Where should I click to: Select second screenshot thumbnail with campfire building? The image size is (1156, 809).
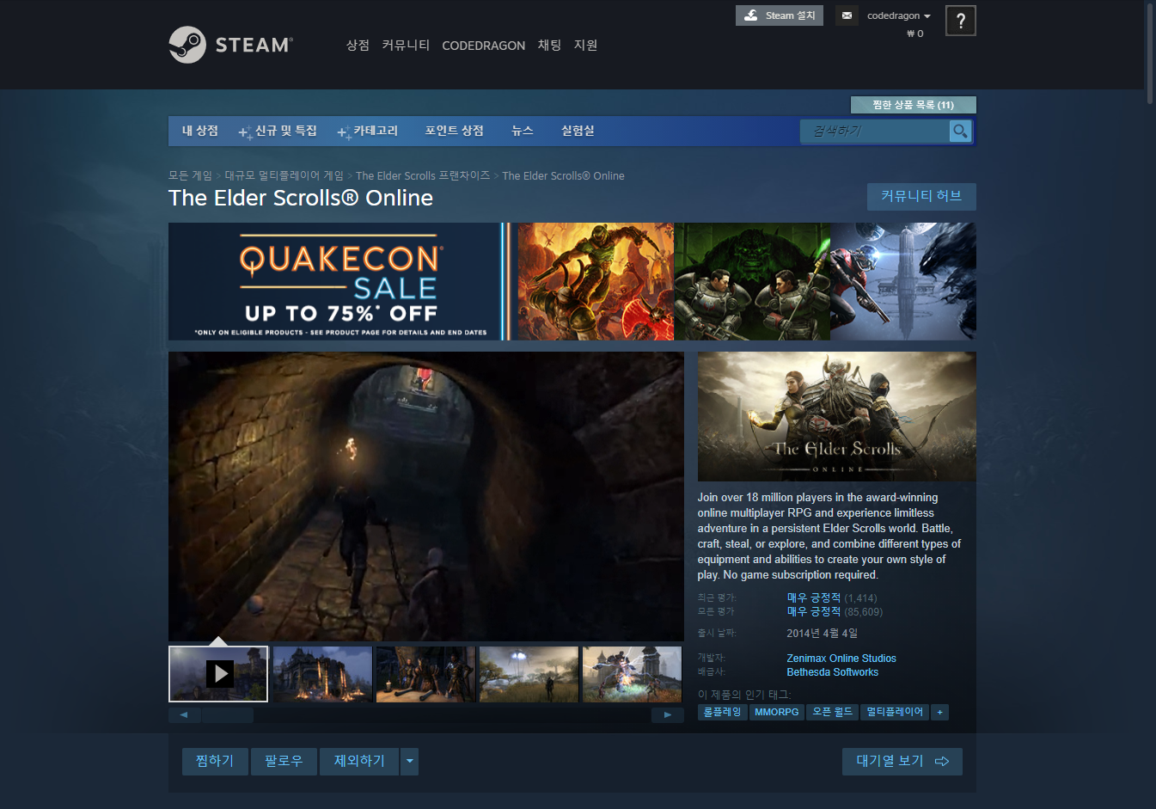coord(322,674)
